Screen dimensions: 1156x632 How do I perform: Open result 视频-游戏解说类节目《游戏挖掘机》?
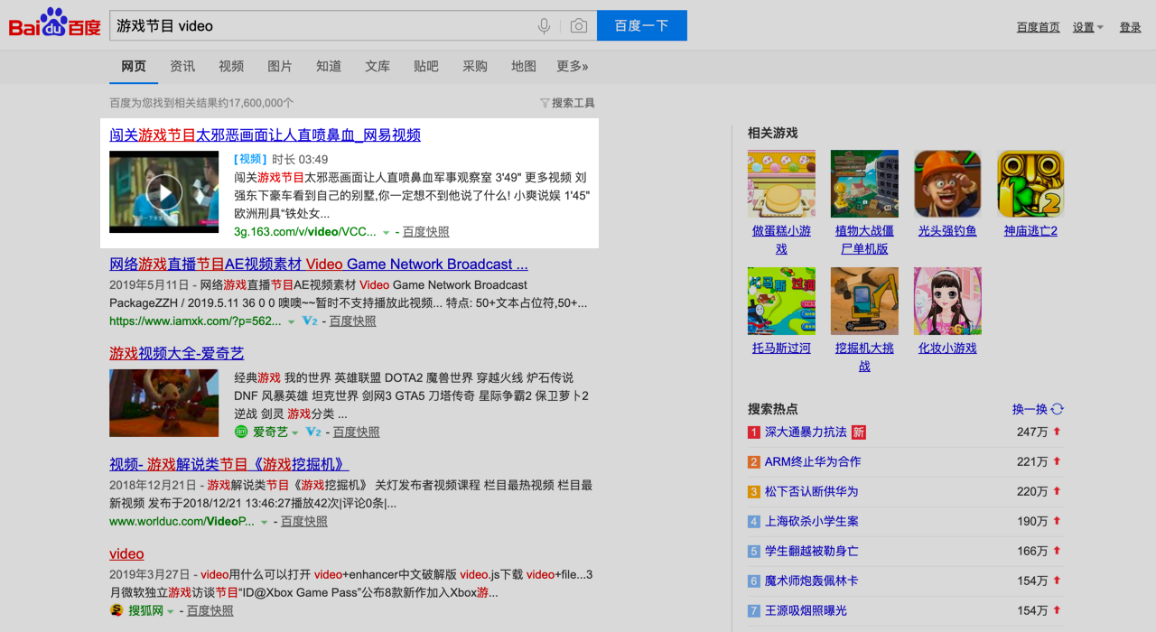click(x=229, y=464)
